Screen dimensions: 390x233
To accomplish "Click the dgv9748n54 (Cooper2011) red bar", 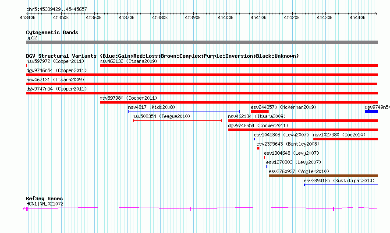I will [x=303, y=130].
